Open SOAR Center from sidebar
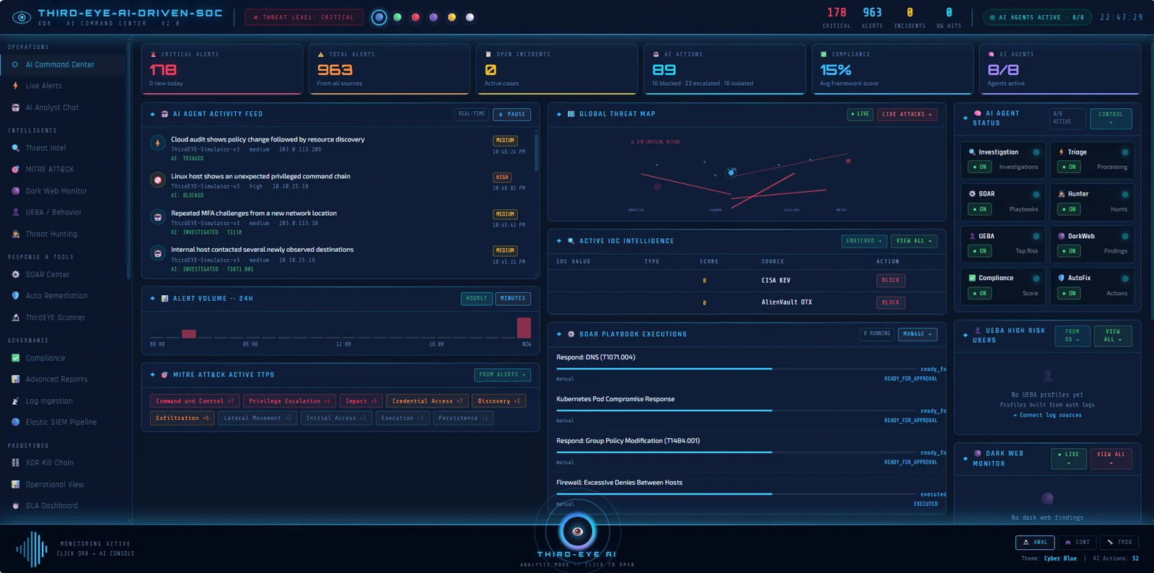 click(48, 274)
